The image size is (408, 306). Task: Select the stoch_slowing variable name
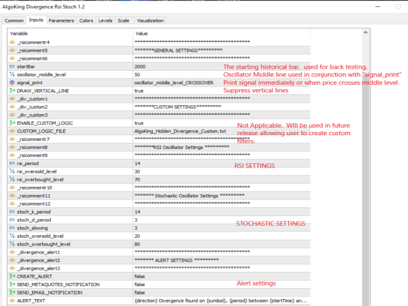33,228
